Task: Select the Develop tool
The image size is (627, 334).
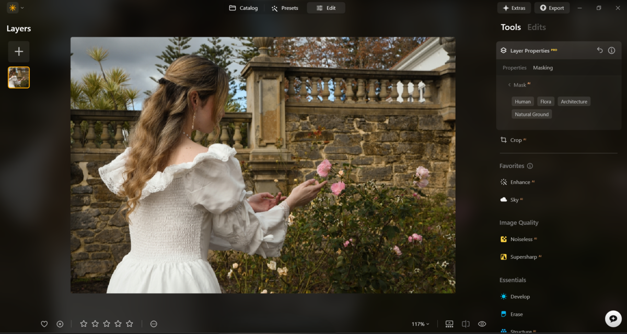Action: coord(519,296)
